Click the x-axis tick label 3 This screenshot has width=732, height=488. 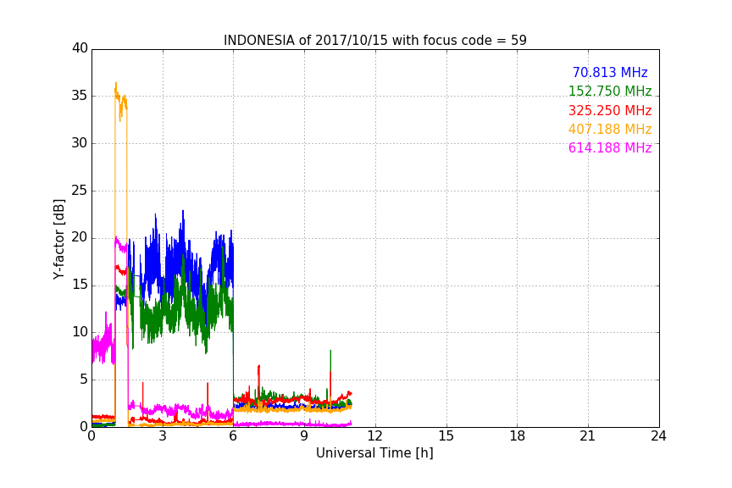tap(163, 436)
